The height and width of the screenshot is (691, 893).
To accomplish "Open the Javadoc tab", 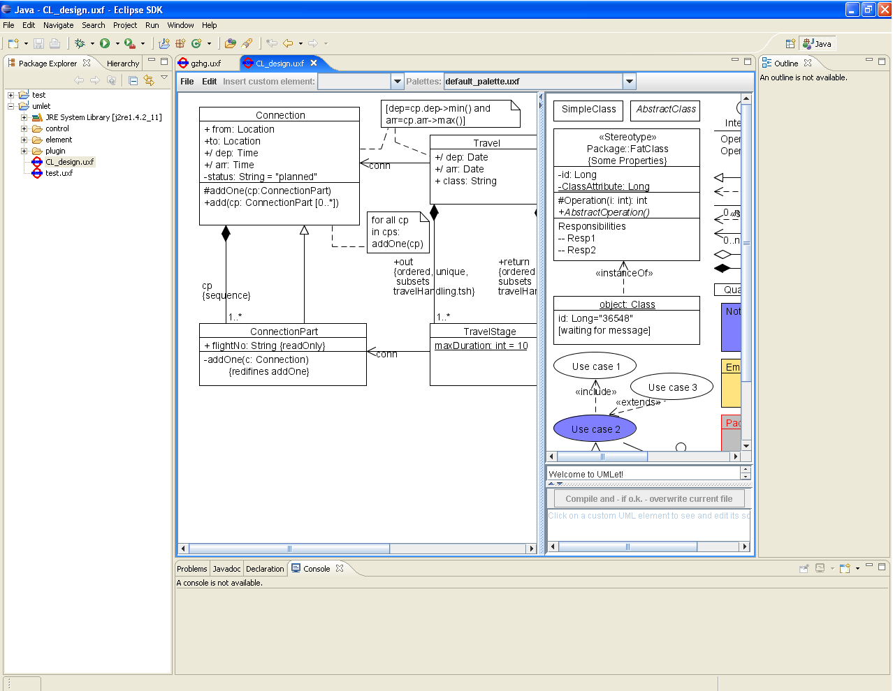I will (x=226, y=569).
